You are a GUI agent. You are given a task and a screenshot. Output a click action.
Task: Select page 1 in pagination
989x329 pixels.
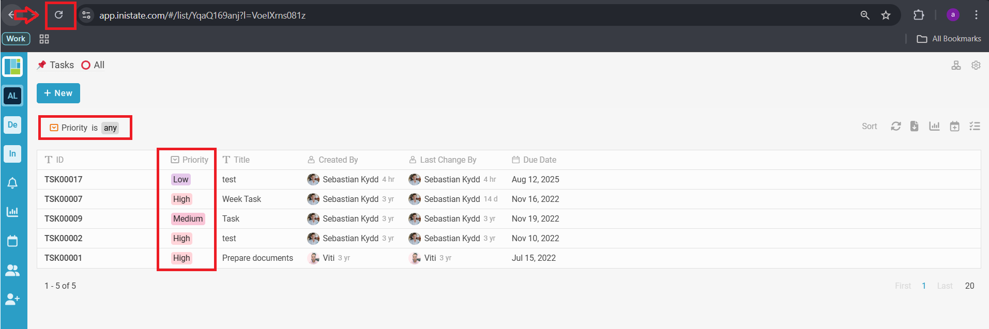[924, 286]
